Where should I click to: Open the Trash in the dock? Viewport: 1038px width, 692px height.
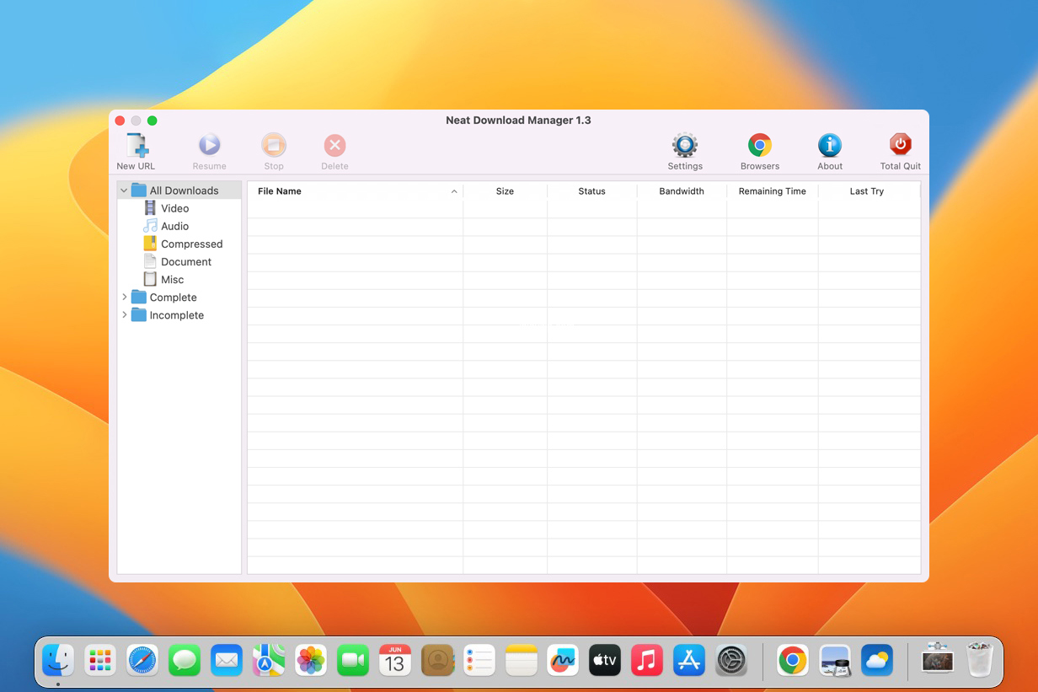coord(980,660)
